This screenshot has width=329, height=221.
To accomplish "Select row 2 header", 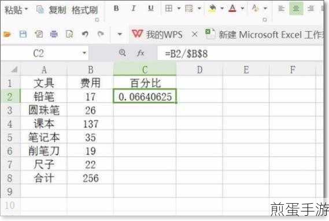I will click(x=10, y=96).
